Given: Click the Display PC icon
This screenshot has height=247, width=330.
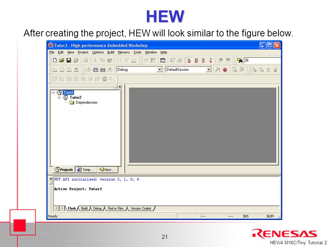Looking at the screenshot, I should pyautogui.click(x=112, y=79).
